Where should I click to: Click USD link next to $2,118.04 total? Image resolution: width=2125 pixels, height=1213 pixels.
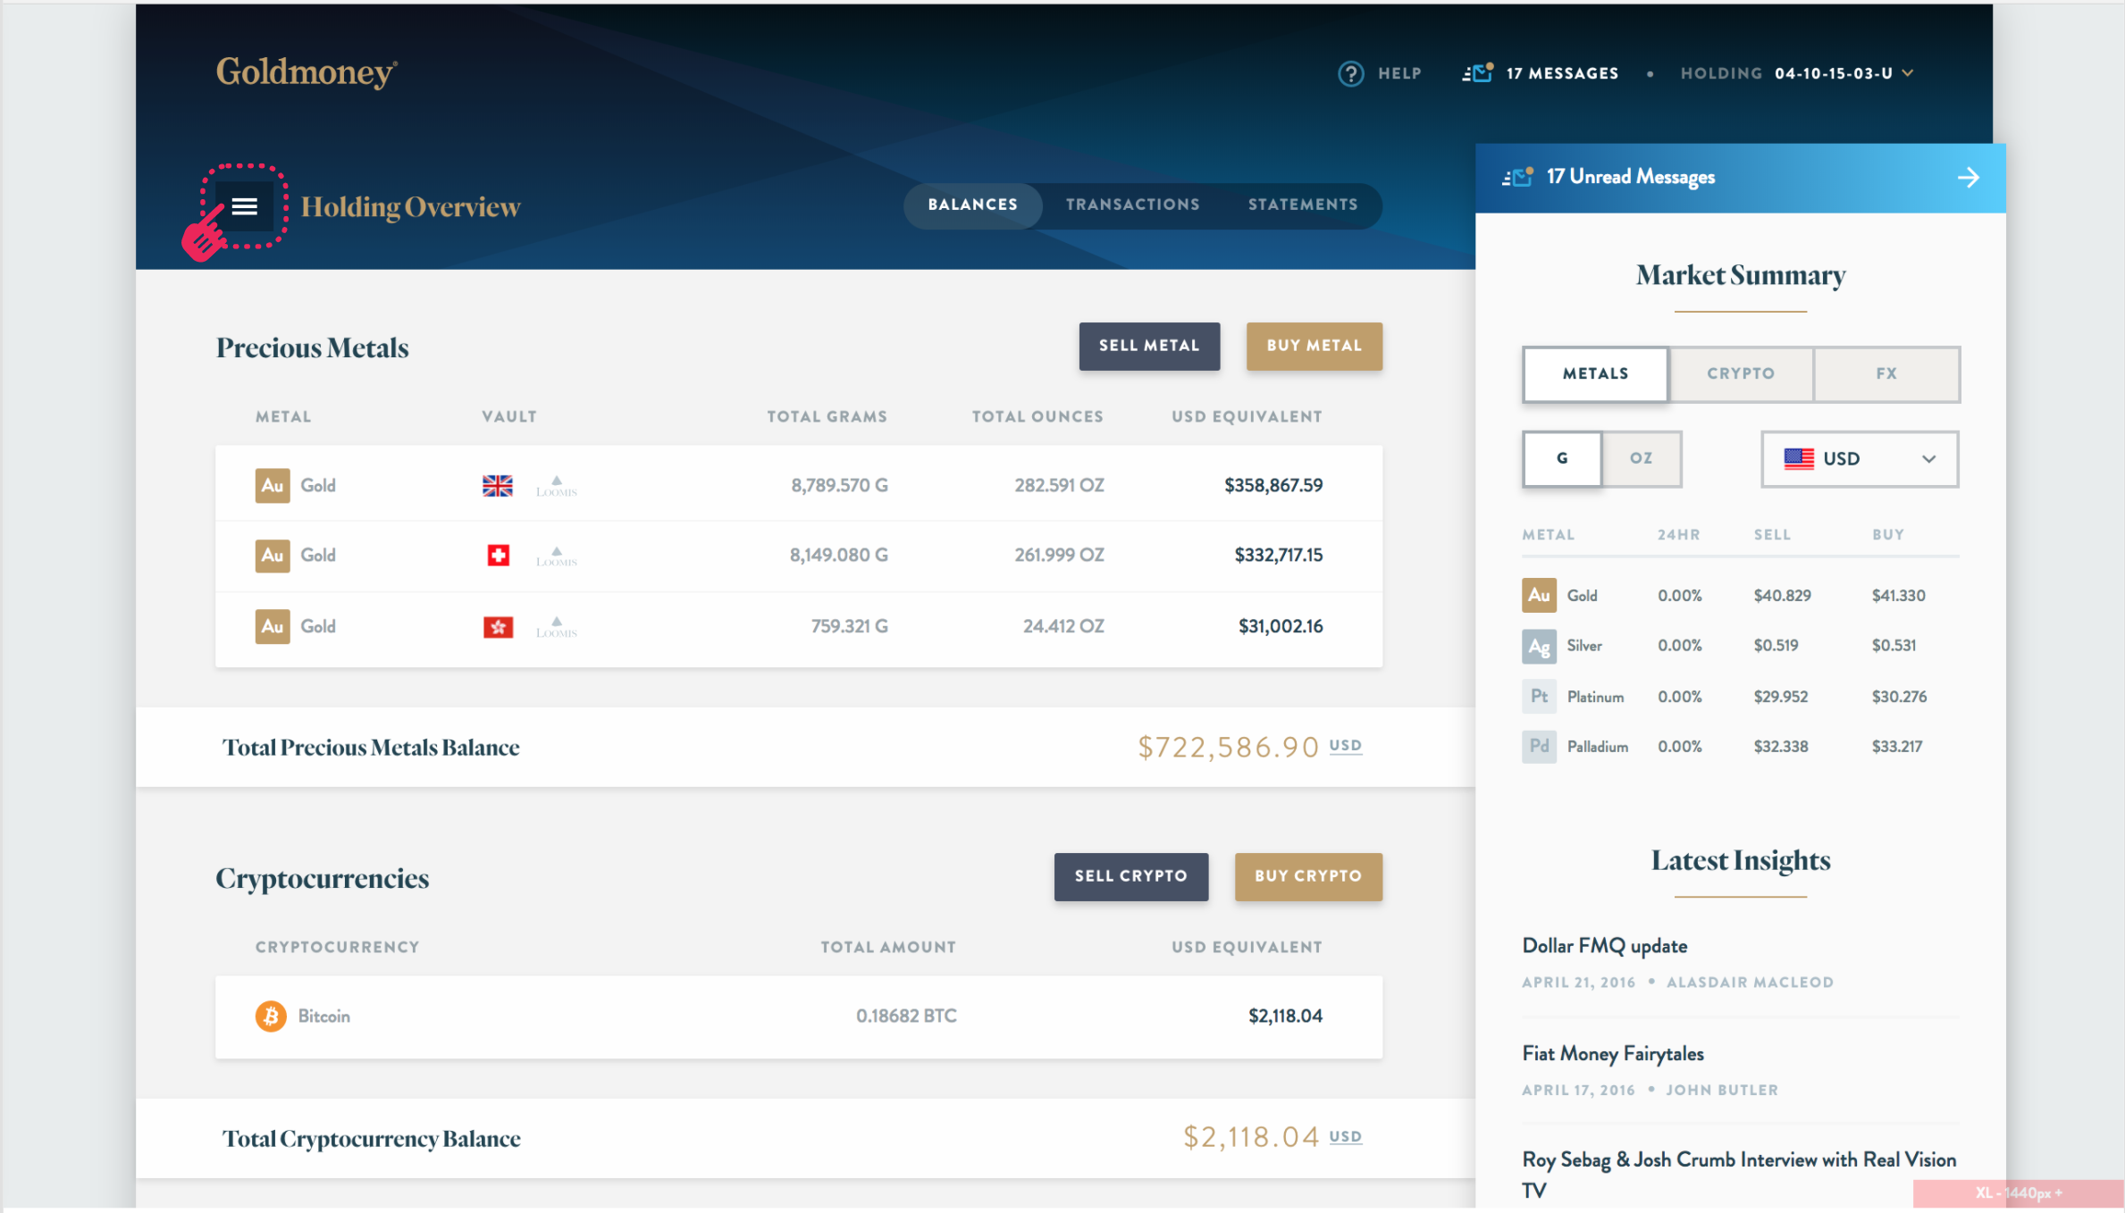[x=1345, y=1137]
